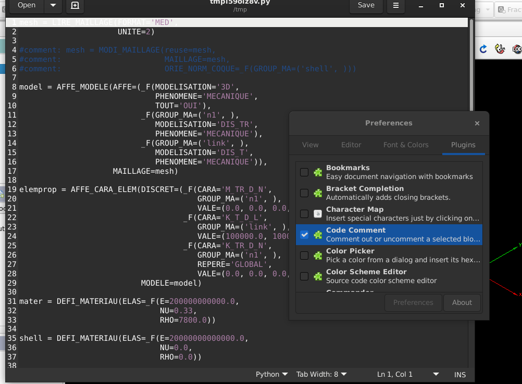522x384 pixels.
Task: Click the Color Picker plugin puzzle icon
Action: 318,255
